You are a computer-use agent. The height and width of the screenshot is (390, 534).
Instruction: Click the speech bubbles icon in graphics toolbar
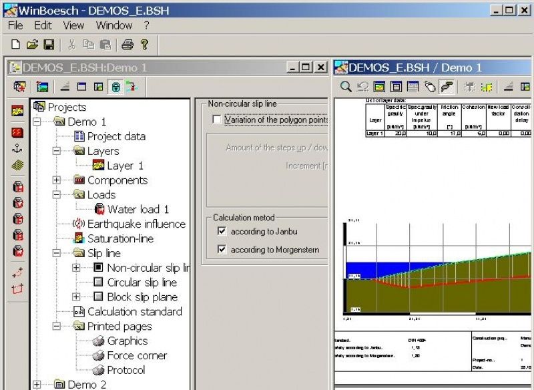click(x=447, y=87)
